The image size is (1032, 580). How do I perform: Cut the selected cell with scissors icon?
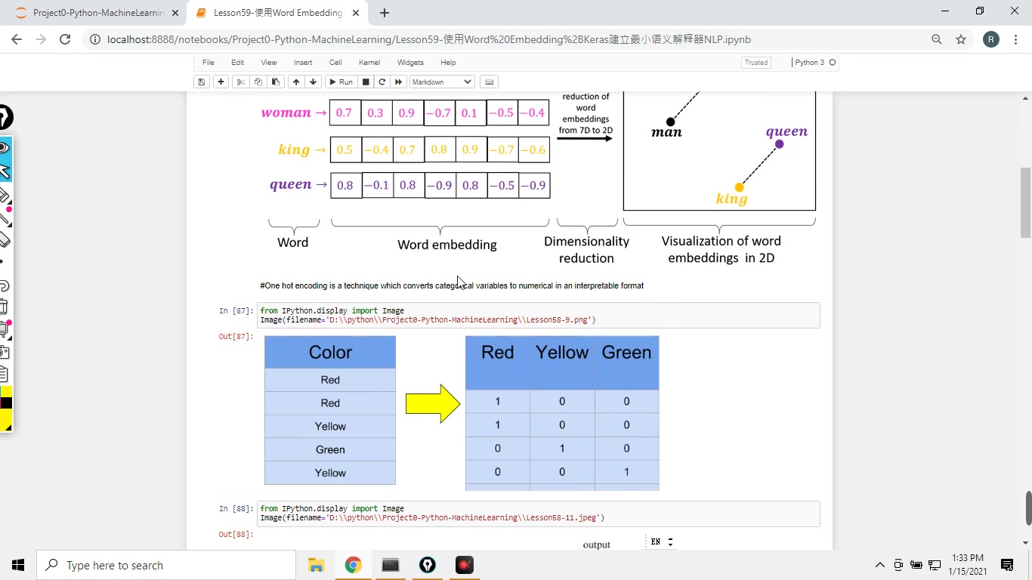click(x=241, y=82)
